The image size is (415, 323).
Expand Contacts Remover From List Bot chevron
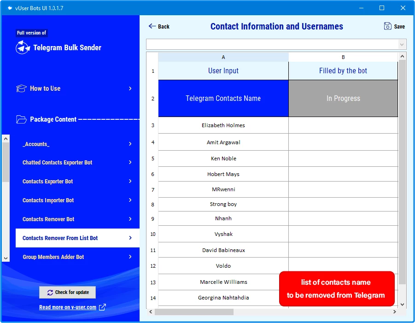pyautogui.click(x=130, y=238)
